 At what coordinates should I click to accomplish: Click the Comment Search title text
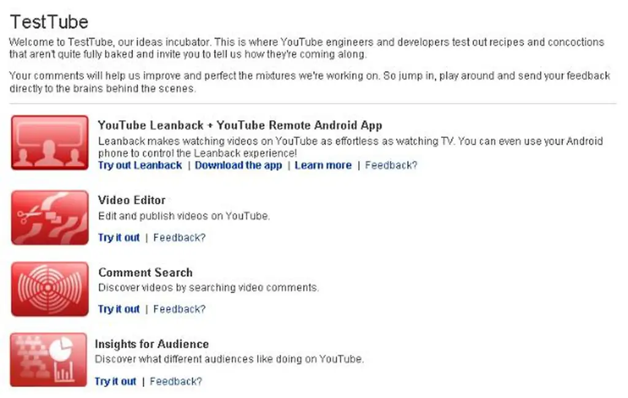pyautogui.click(x=145, y=272)
